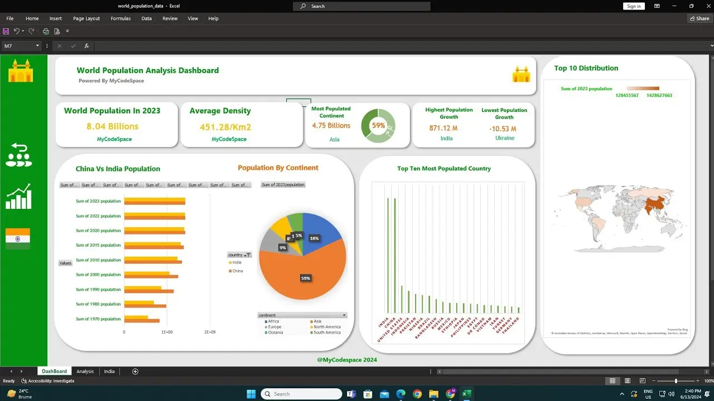Image resolution: width=714 pixels, height=401 pixels.
Task: Click the Share button
Action: click(699, 18)
